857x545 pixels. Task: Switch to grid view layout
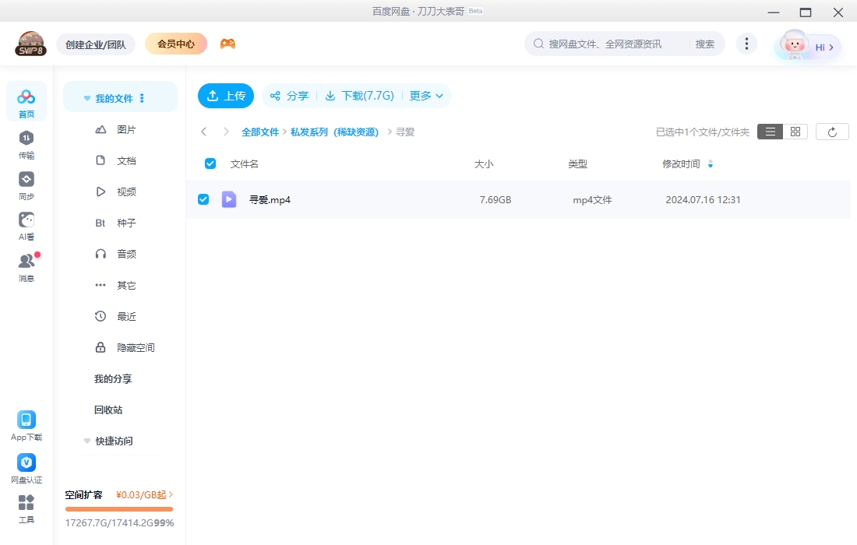(794, 131)
